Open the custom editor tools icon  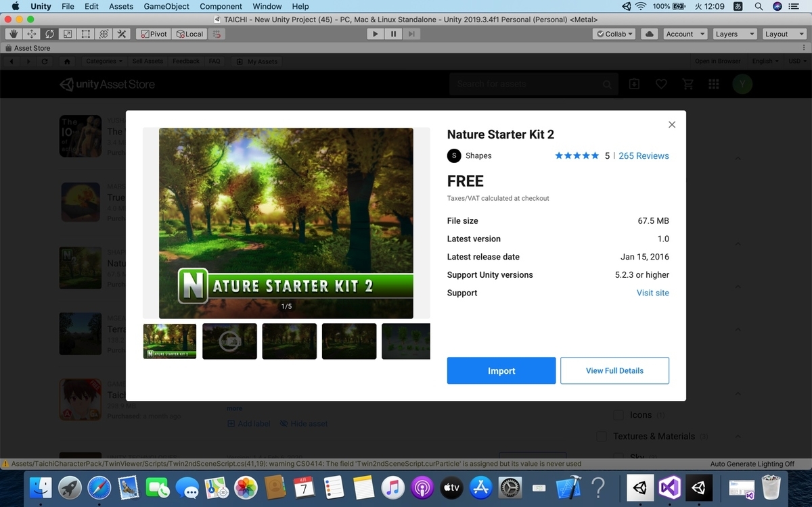click(122, 34)
